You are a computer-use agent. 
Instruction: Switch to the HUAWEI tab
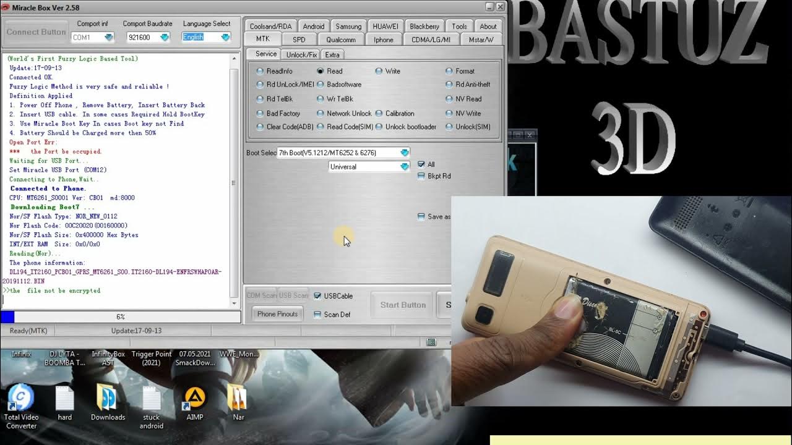pyautogui.click(x=385, y=26)
